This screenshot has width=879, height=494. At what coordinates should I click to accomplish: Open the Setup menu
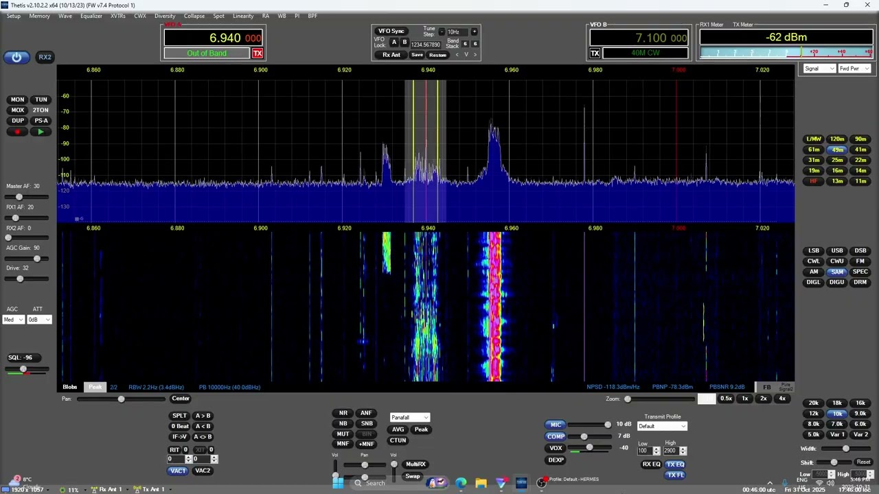(x=14, y=16)
